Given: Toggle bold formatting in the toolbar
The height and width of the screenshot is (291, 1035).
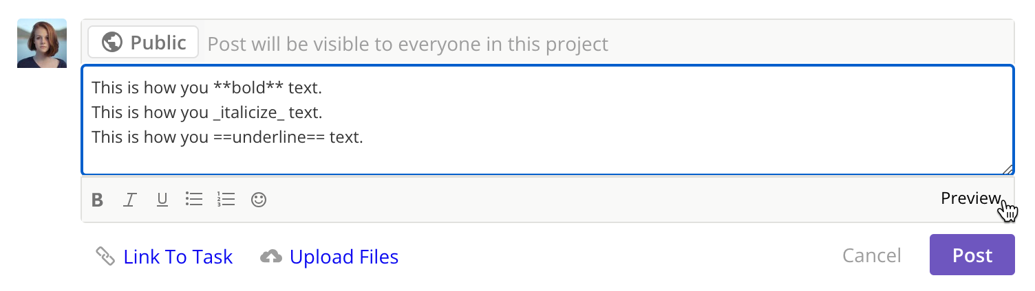Looking at the screenshot, I should [98, 200].
